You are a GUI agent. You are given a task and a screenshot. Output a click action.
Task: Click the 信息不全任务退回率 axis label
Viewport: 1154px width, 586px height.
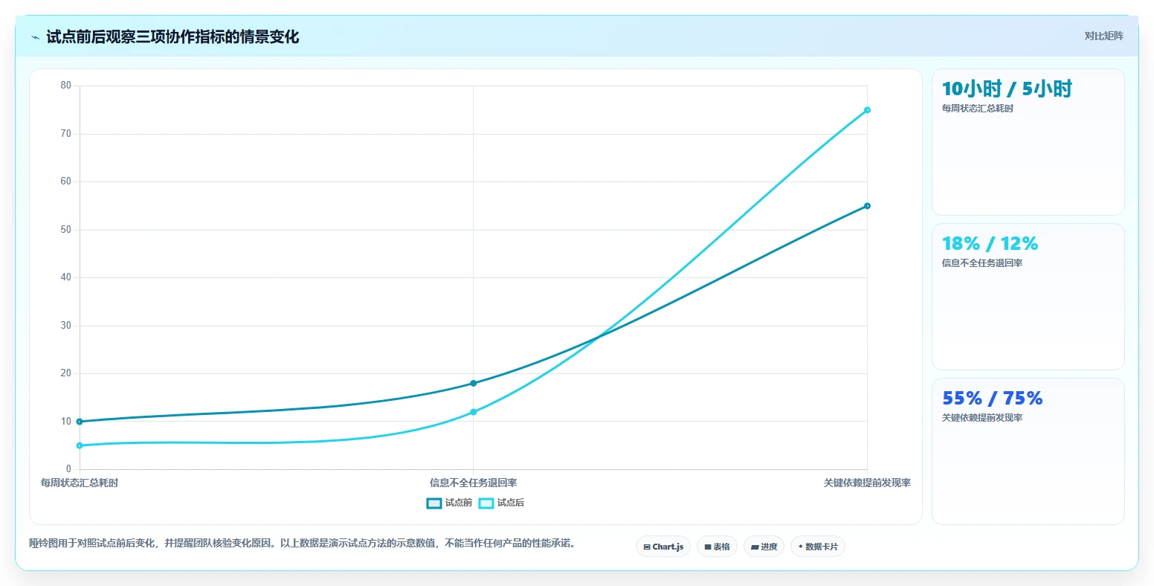point(473,483)
